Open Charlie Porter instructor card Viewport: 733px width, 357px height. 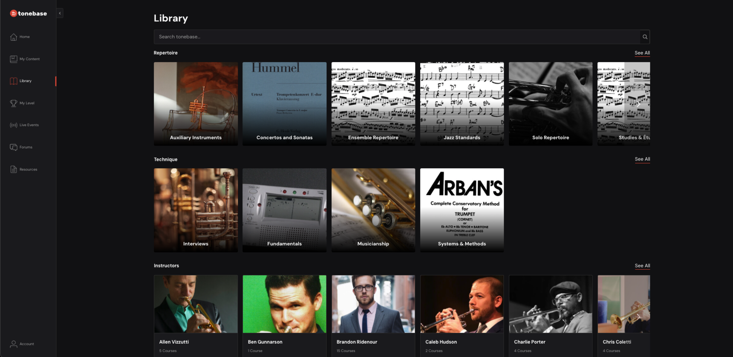click(x=551, y=316)
